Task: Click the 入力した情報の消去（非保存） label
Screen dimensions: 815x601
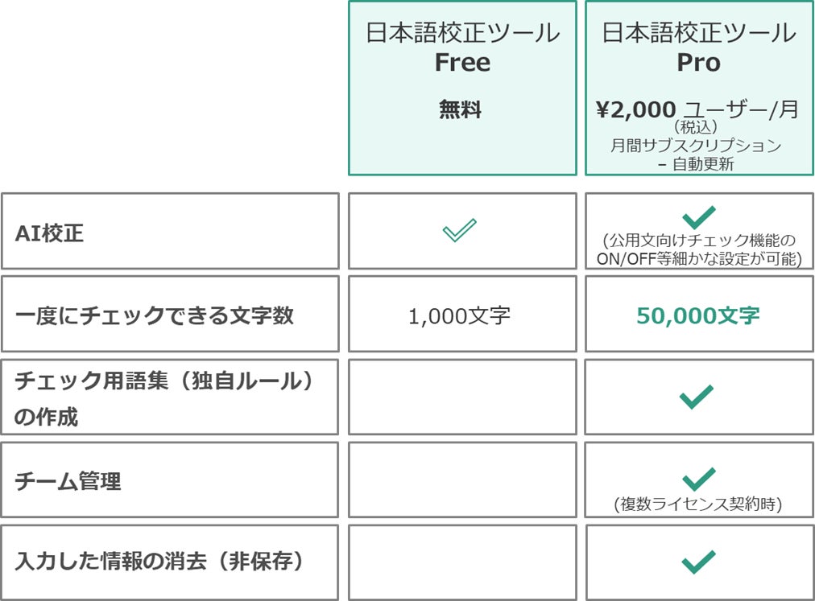Action: [x=160, y=561]
